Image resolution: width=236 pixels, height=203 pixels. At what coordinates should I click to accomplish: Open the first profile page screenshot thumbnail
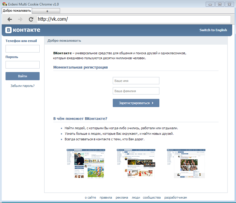tap(86, 163)
